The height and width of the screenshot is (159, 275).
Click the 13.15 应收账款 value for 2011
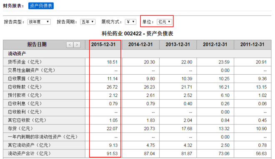coord(262,87)
